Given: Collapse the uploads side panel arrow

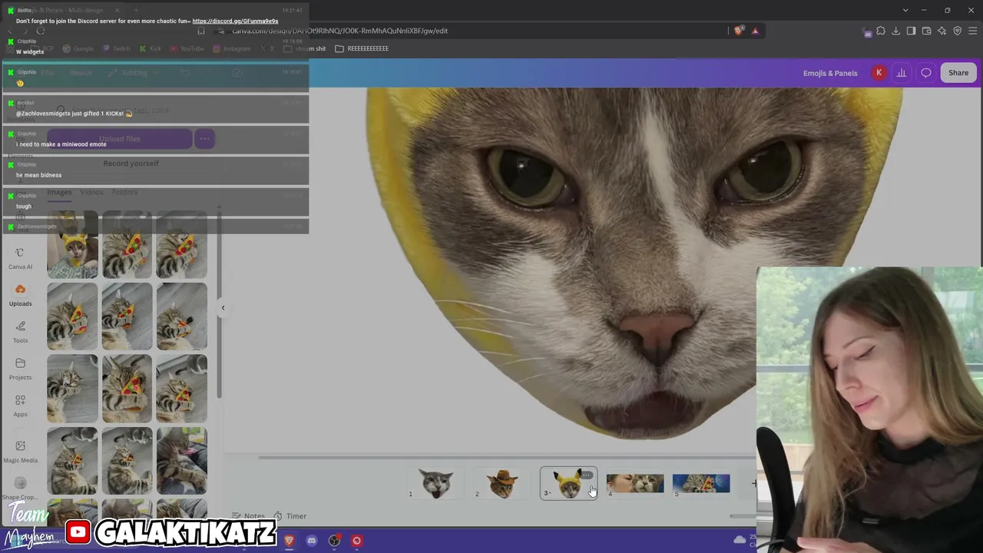Looking at the screenshot, I should coord(223,307).
